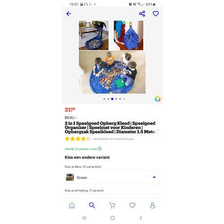This screenshot has width=224, height=224.
Task: Tap the back arrow icon
Action: pos(69,14)
